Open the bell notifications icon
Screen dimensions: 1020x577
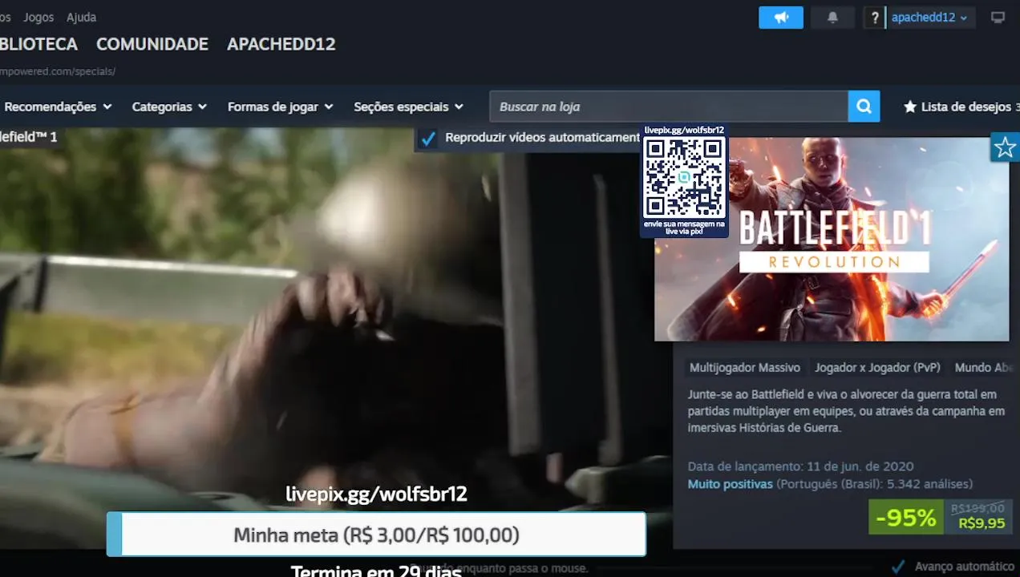[x=832, y=17]
